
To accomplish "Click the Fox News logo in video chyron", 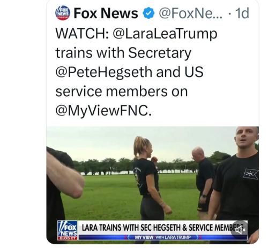I will pos(68,230).
